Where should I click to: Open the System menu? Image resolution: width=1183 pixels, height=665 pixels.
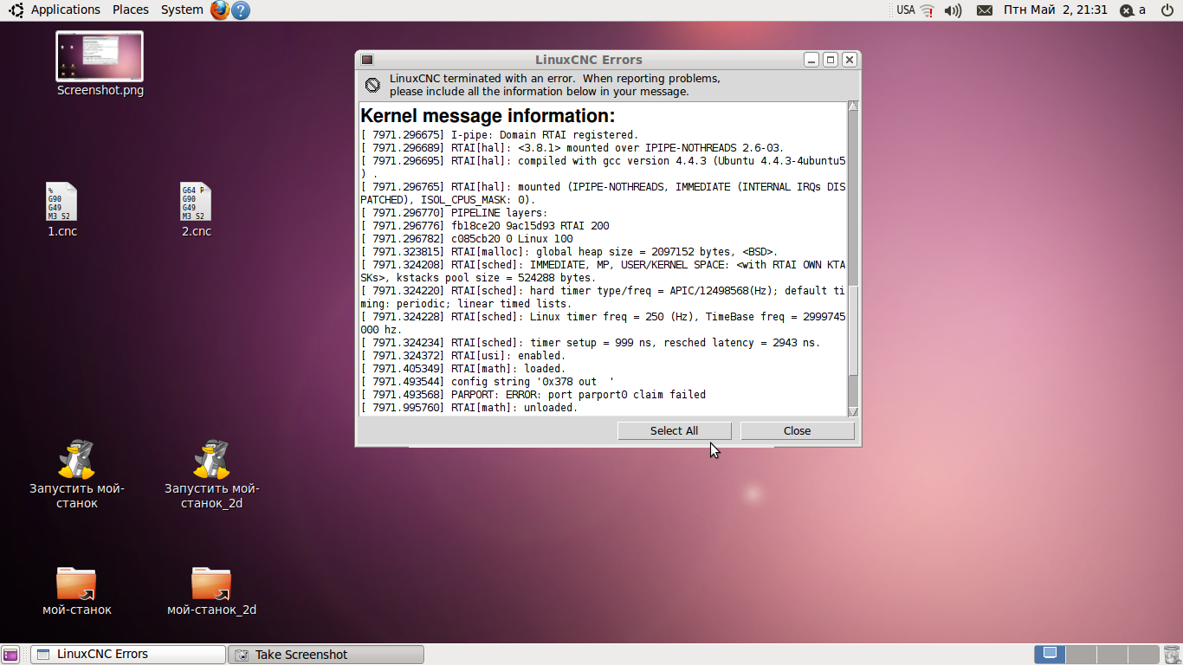(182, 10)
